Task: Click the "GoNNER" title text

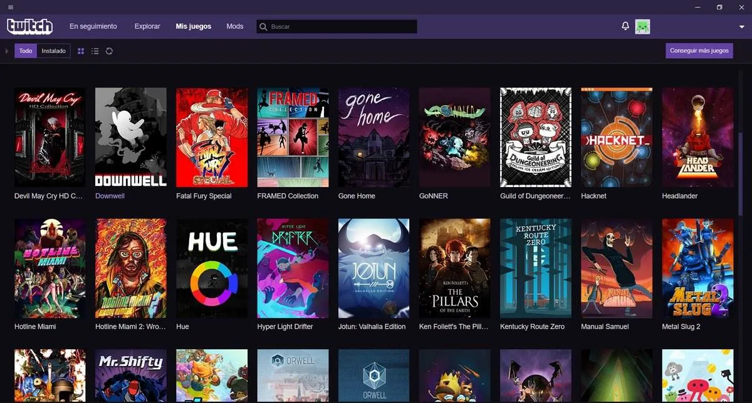Action: (x=434, y=196)
